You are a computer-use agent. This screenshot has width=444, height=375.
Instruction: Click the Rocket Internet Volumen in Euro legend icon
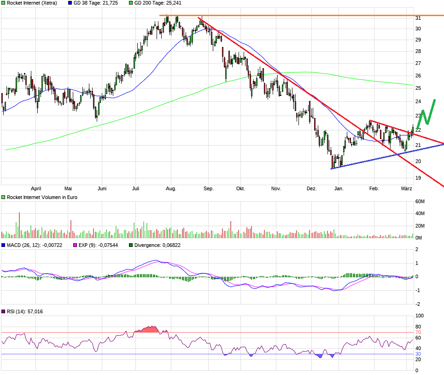tap(4, 197)
